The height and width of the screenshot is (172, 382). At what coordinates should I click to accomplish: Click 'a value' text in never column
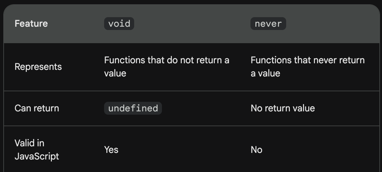[x=265, y=73]
